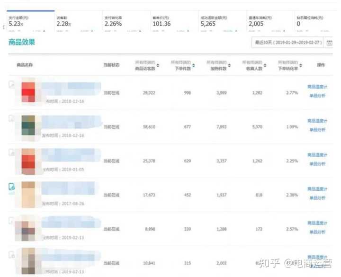The width and height of the screenshot is (341, 277).
Task: Click the device icon beside 2019-01-05 product
Action: coord(12,152)
